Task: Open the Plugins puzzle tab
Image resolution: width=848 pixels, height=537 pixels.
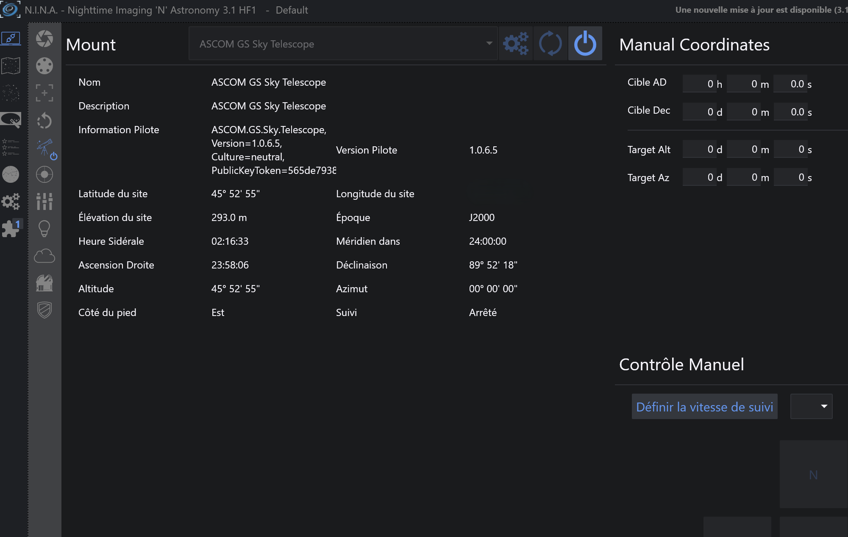Action: (x=11, y=229)
